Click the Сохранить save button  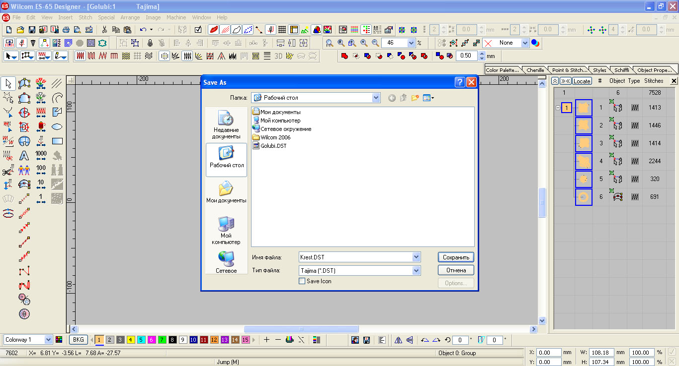tap(456, 257)
